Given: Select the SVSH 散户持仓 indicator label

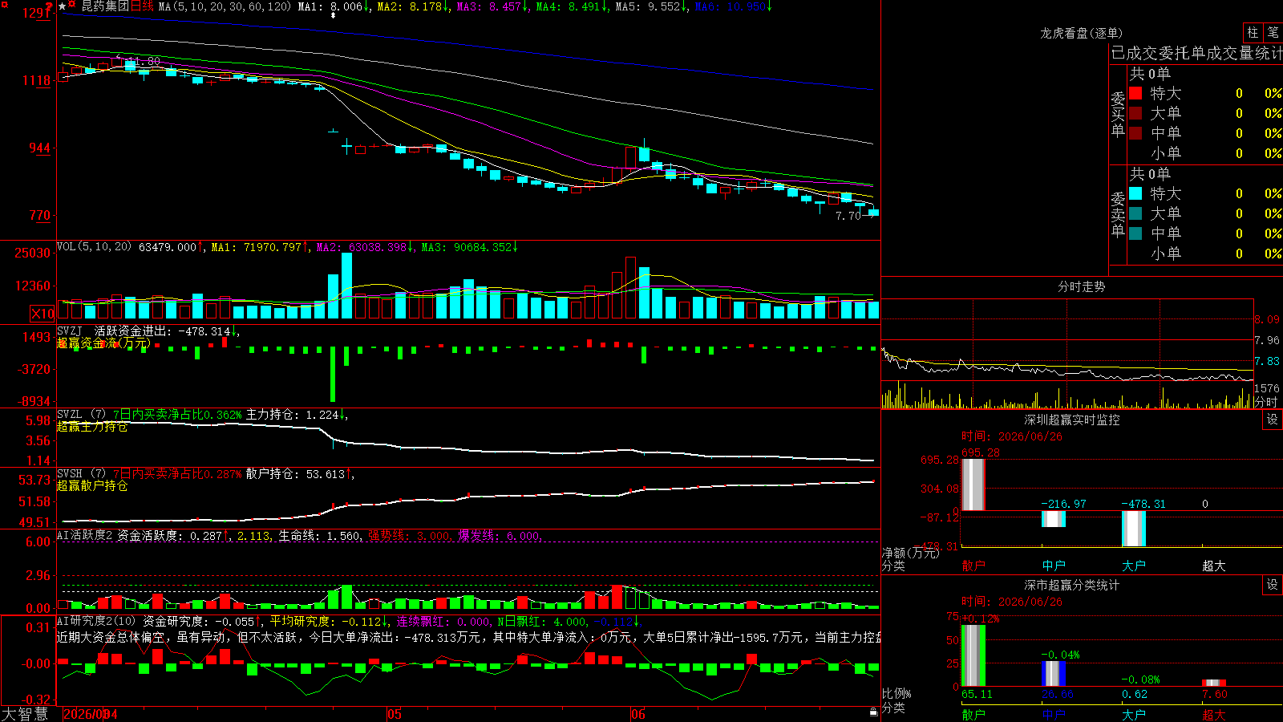Looking at the screenshot, I should (204, 474).
